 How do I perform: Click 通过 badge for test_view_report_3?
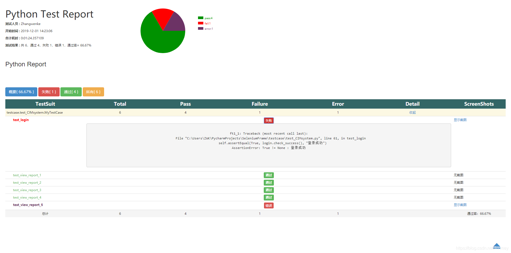pos(269,190)
